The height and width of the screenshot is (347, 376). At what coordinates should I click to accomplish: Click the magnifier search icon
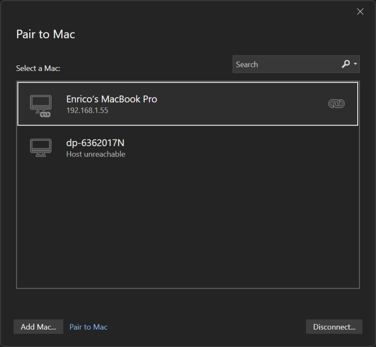345,64
